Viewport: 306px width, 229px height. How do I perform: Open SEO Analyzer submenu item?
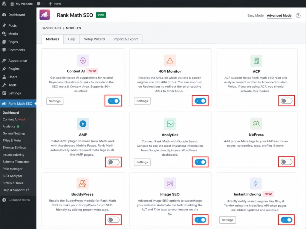(12, 176)
